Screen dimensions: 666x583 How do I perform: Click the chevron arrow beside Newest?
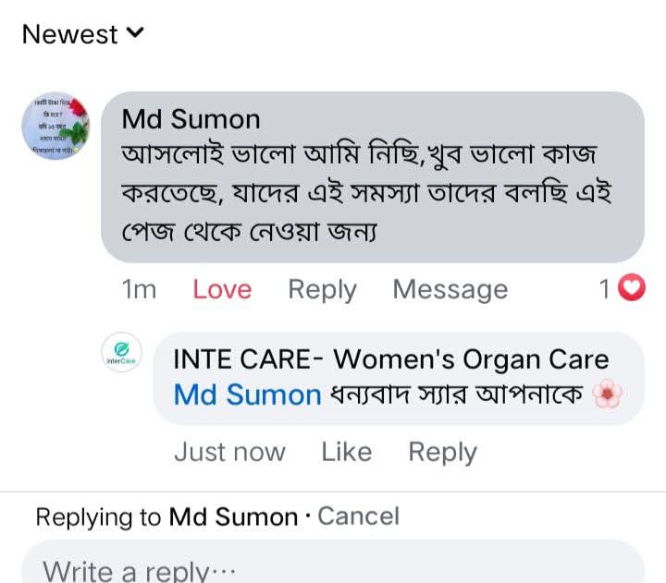click(135, 34)
